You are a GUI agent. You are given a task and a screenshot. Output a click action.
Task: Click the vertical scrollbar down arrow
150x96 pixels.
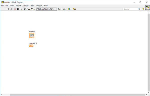pyautogui.click(x=149, y=93)
